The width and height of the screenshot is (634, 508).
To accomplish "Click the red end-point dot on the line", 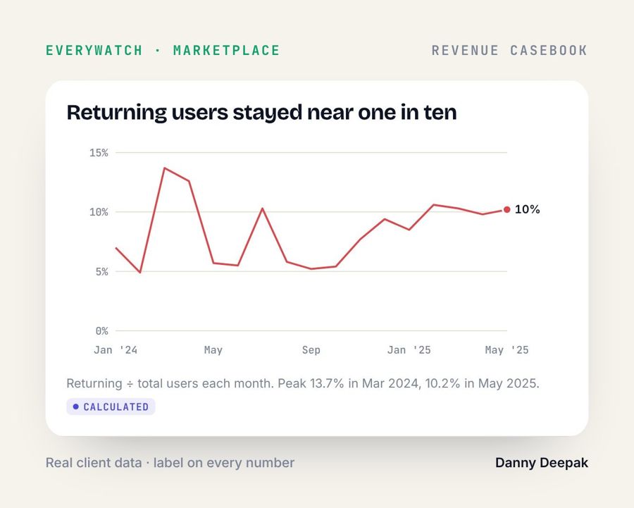I will pos(507,209).
